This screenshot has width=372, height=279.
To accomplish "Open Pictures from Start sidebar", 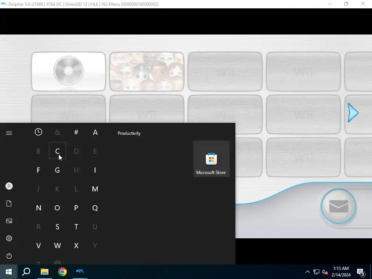I will click(x=9, y=221).
